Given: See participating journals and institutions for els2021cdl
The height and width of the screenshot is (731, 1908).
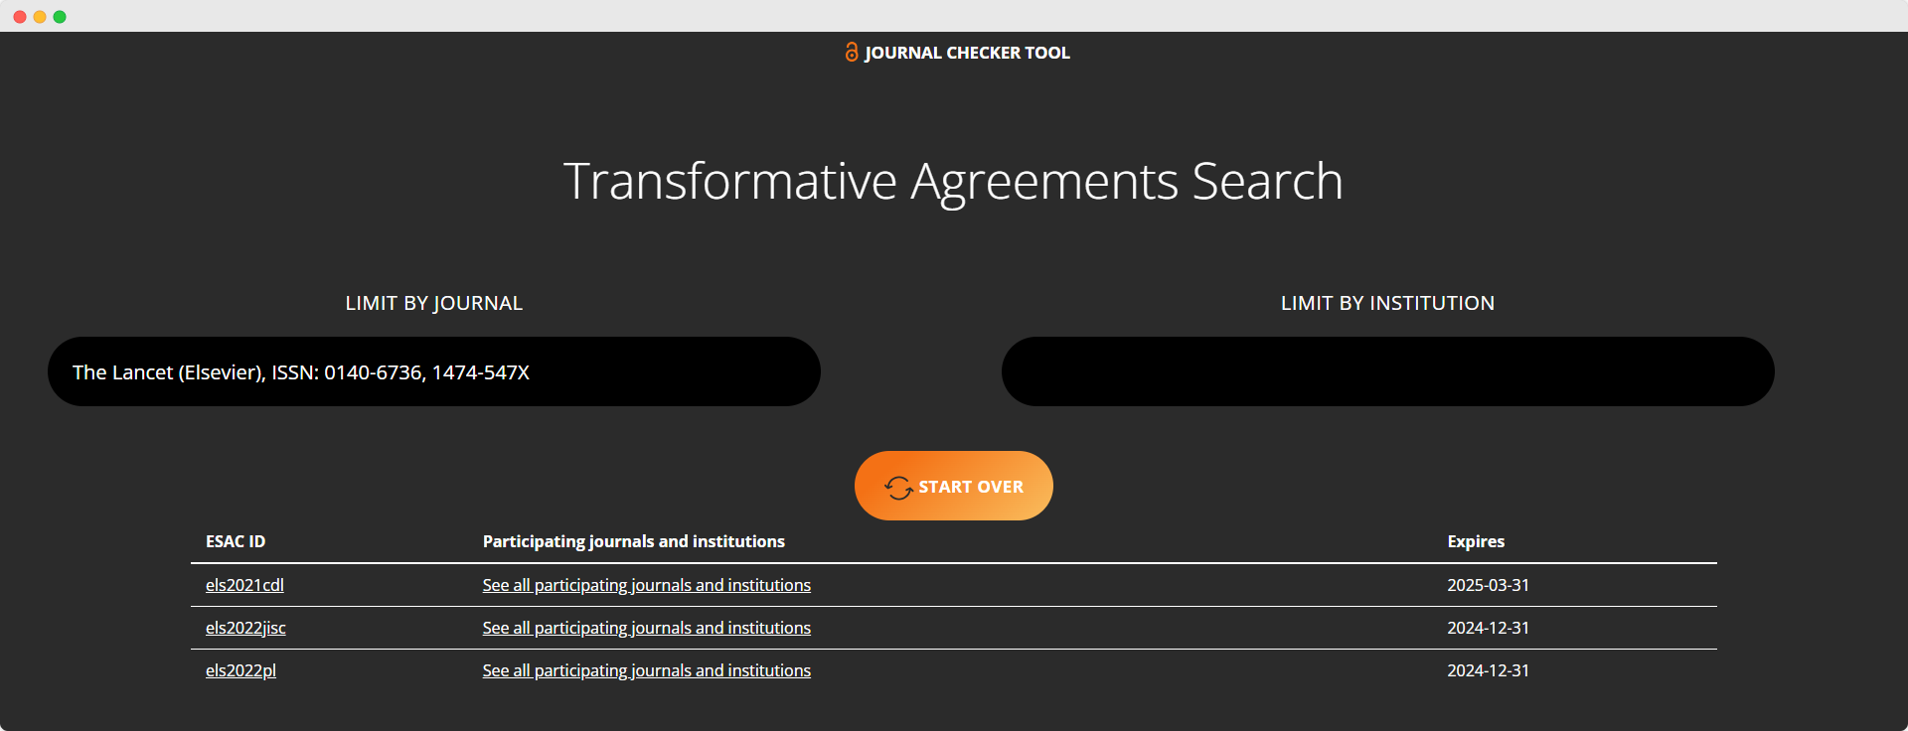Looking at the screenshot, I should pos(647,585).
